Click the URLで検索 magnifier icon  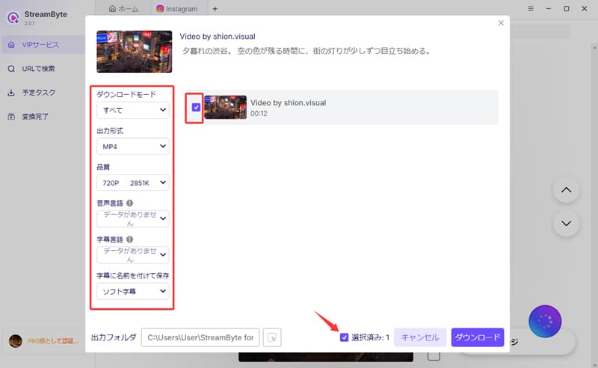pyautogui.click(x=11, y=69)
